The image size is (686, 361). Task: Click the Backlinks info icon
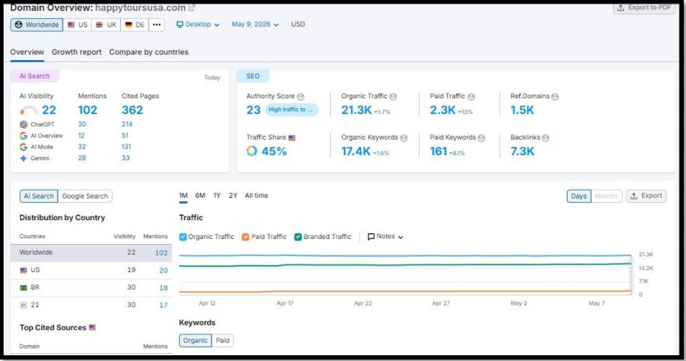545,138
